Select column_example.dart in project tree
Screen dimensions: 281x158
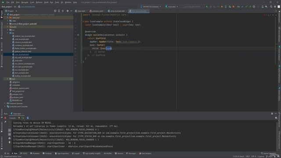[23, 42]
